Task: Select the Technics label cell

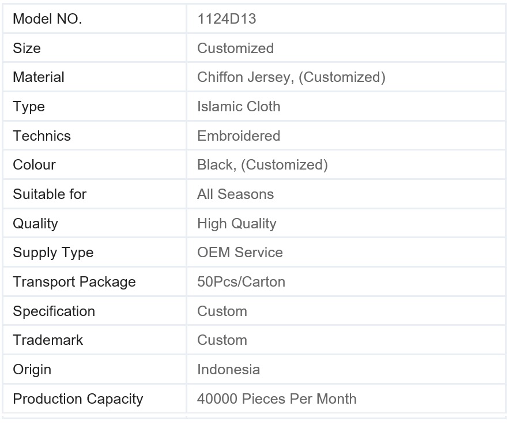Action: point(95,136)
